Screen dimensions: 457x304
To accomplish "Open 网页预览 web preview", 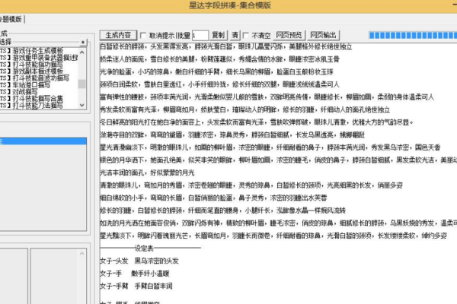I will tap(289, 35).
